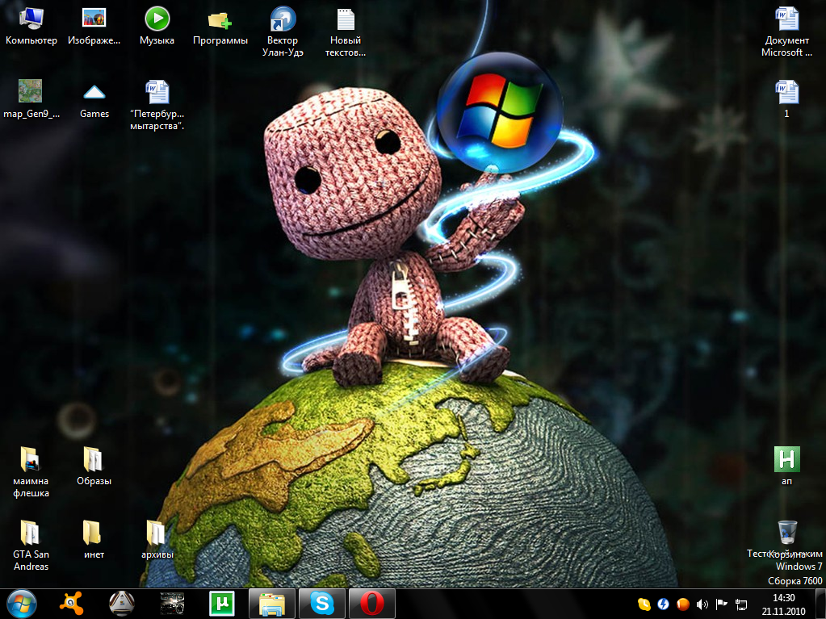
Task: Select the Корзина recycle bin icon
Action: tap(787, 533)
